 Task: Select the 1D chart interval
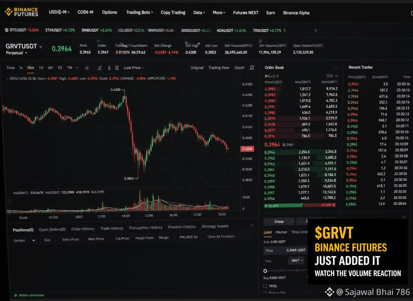[60, 68]
